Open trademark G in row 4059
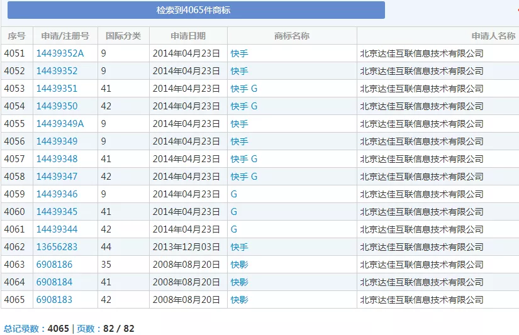519x335 pixels. click(x=233, y=194)
